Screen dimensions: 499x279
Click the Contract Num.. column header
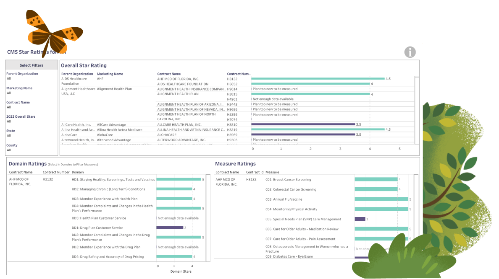(239, 74)
